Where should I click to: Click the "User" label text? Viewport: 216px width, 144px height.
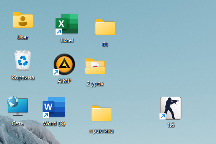(23, 37)
